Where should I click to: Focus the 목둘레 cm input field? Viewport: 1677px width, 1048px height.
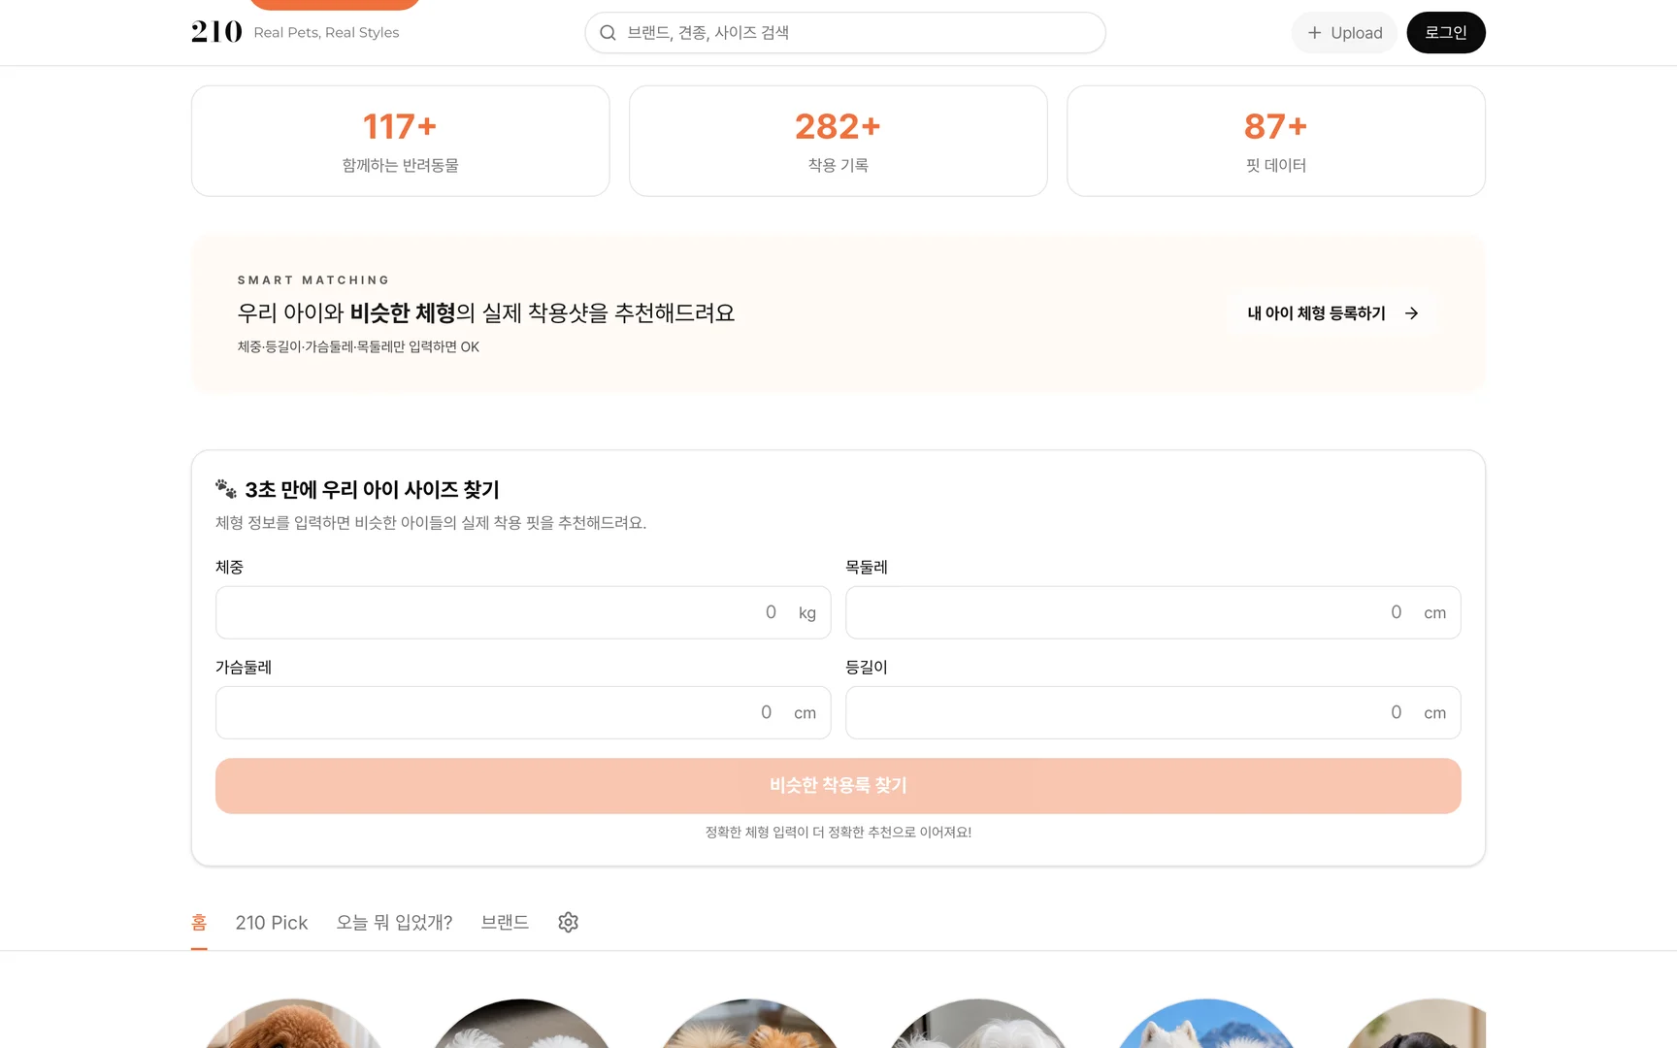point(1153,612)
